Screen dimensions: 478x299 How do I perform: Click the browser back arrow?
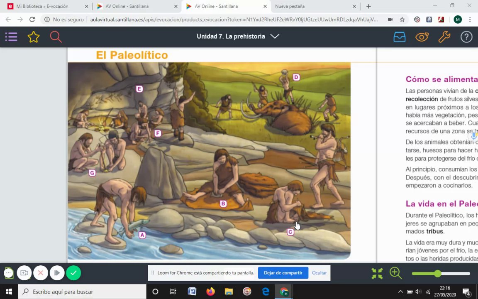[8, 20]
